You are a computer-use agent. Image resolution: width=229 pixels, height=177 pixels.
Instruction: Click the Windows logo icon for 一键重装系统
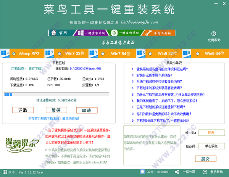[81, 33]
